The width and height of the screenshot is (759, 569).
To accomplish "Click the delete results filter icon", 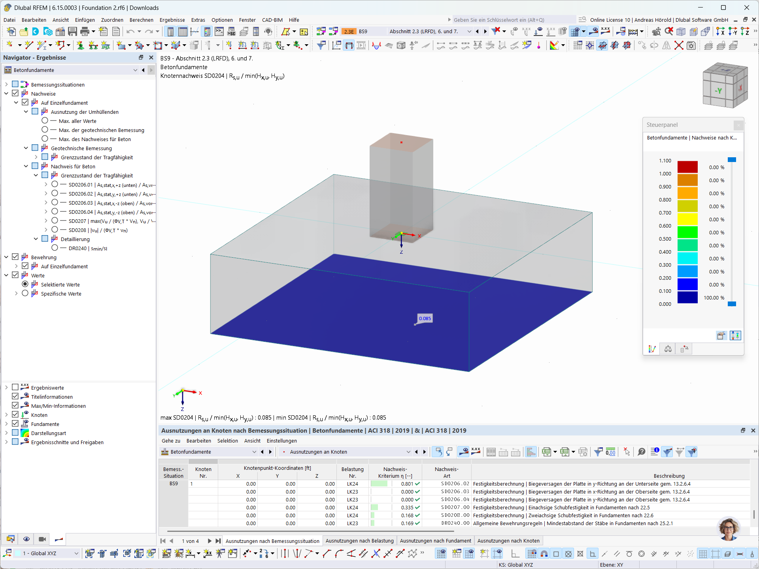I will (x=496, y=31).
